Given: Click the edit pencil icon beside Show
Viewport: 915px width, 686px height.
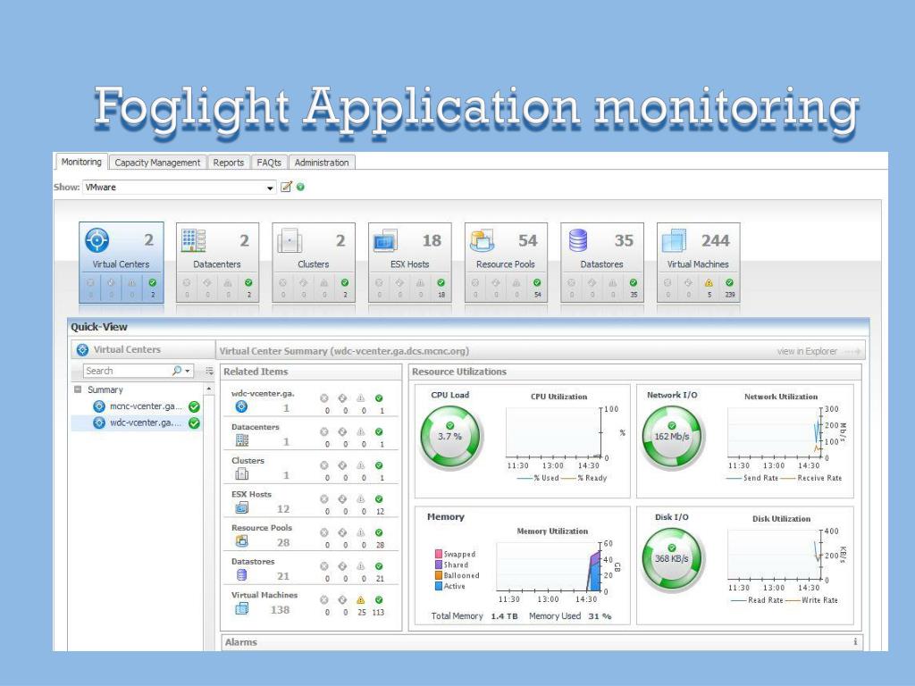Looking at the screenshot, I should (x=286, y=187).
